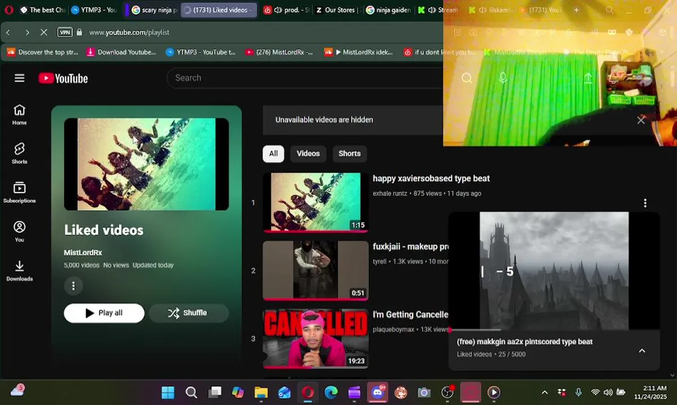This screenshot has height=405, width=677.
Task: Open the YouTube hamburger guide menu
Action: coord(20,78)
